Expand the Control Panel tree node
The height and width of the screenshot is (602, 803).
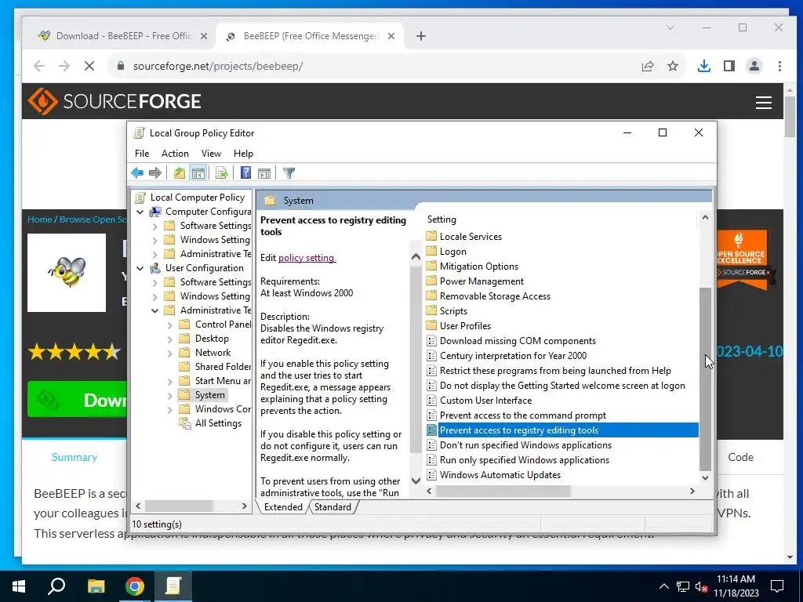[169, 325]
